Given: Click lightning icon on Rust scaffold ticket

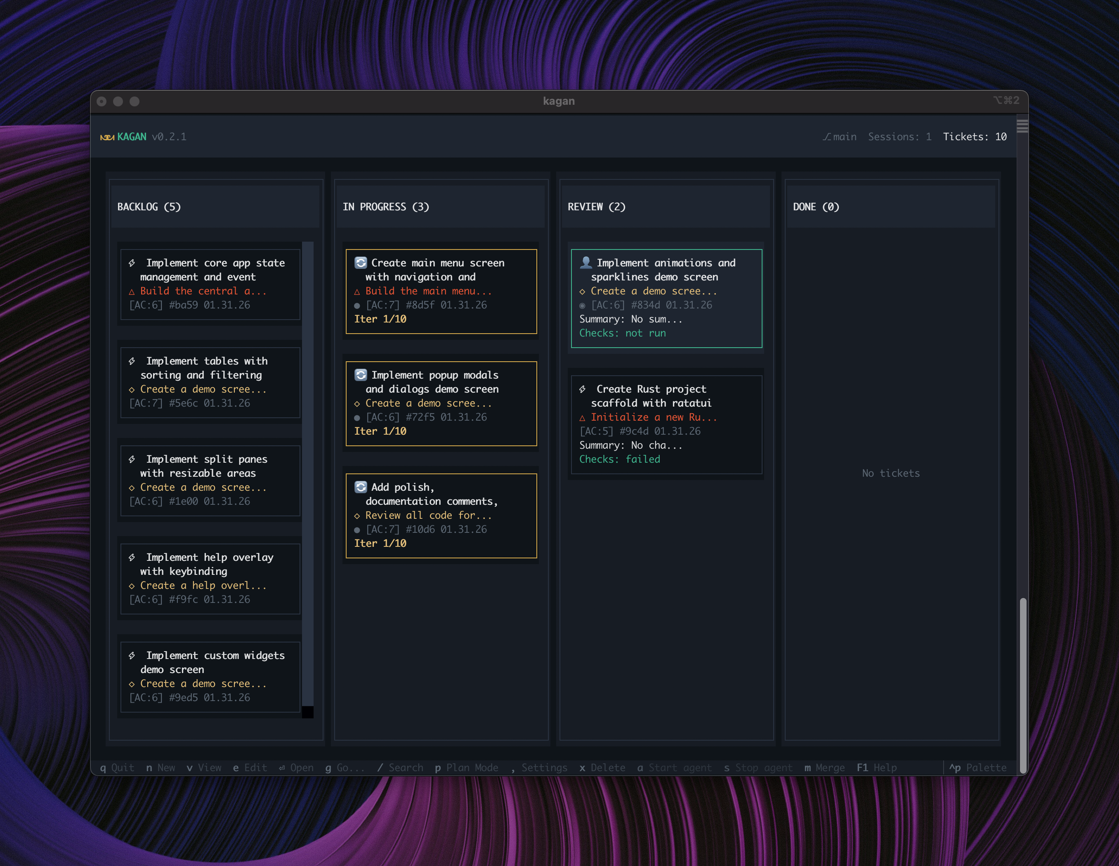Looking at the screenshot, I should point(583,389).
